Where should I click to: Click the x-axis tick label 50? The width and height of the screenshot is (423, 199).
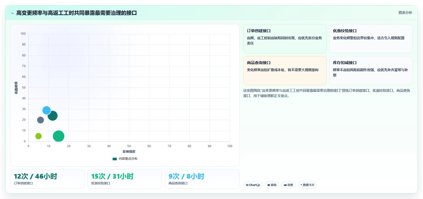tap(129, 146)
